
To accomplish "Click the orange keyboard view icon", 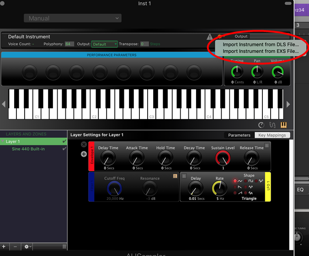I will pyautogui.click(x=283, y=125).
